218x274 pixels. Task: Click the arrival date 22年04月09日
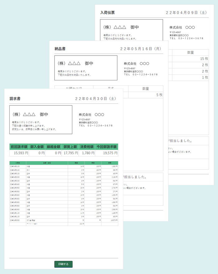(x=186, y=13)
